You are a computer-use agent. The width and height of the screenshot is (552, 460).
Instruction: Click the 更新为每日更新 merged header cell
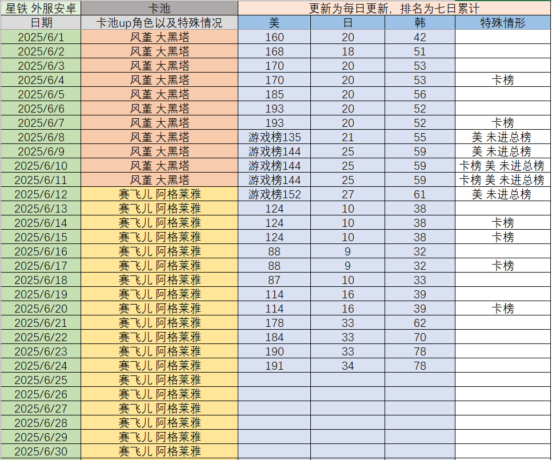(394, 8)
